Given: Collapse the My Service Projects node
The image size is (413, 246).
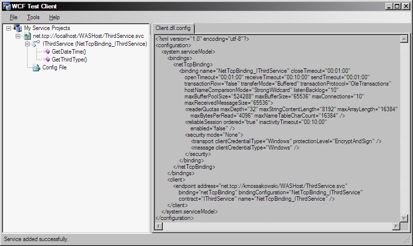Looking at the screenshot, I should pos(9,28).
